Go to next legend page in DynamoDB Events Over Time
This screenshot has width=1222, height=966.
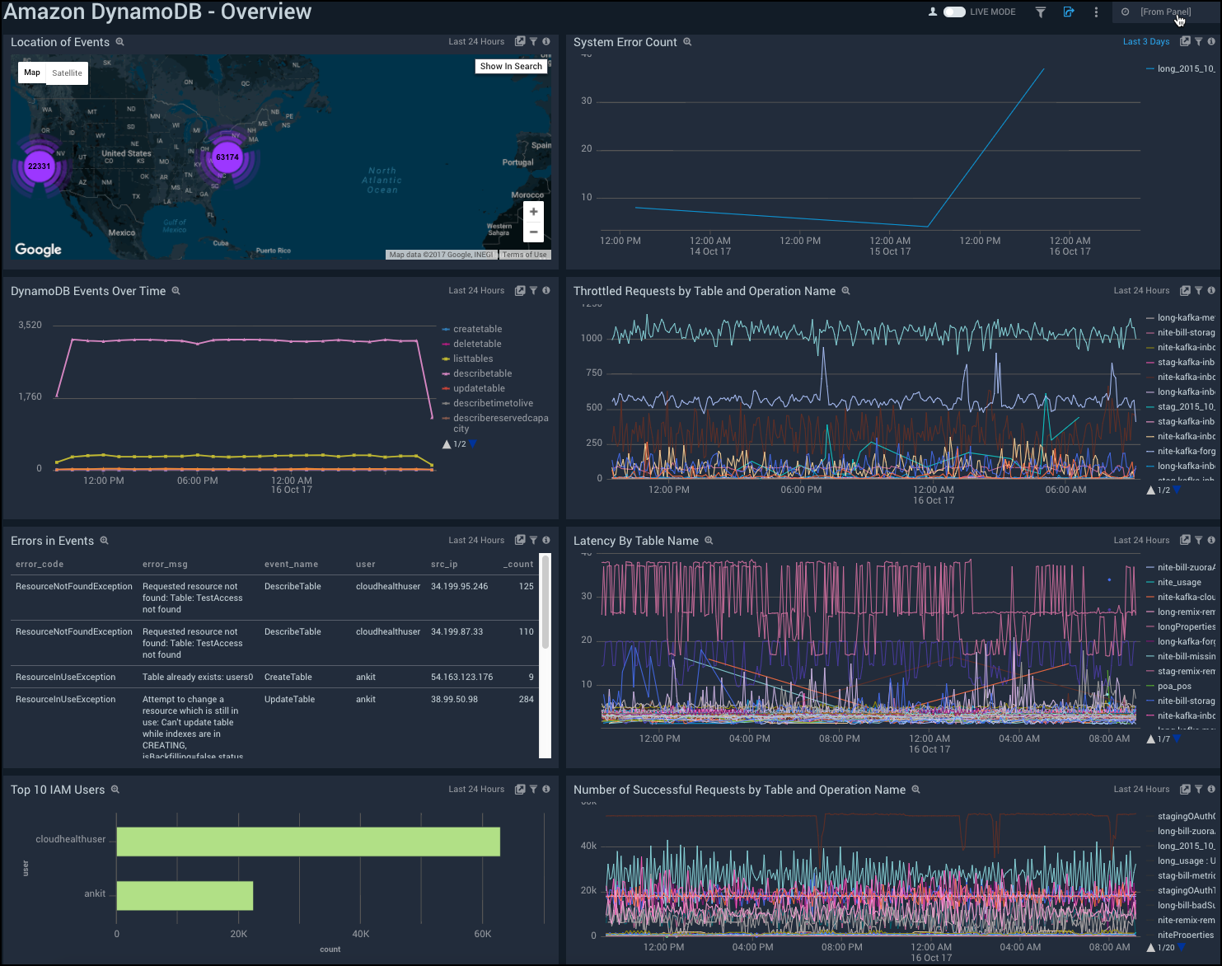coord(473,444)
